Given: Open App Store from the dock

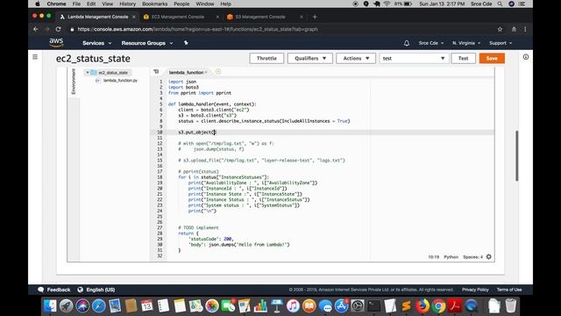Looking at the screenshot, I should click(342, 305).
